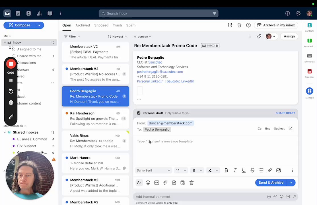Open the help question mark icon

(287, 13)
